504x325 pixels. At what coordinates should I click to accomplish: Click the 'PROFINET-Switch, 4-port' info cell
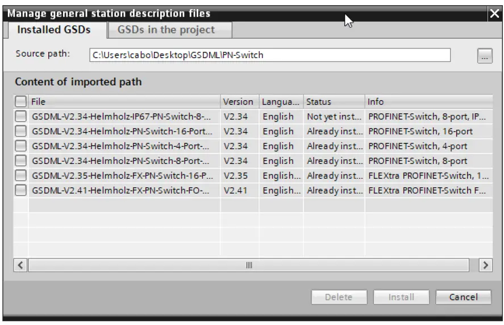coord(429,146)
